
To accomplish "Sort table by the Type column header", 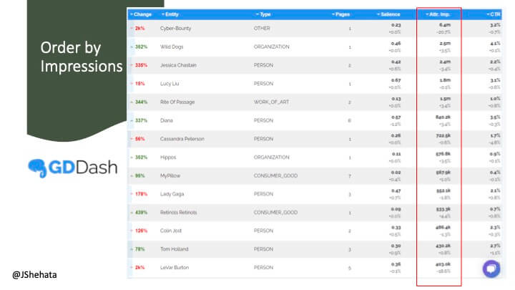I will [x=263, y=14].
